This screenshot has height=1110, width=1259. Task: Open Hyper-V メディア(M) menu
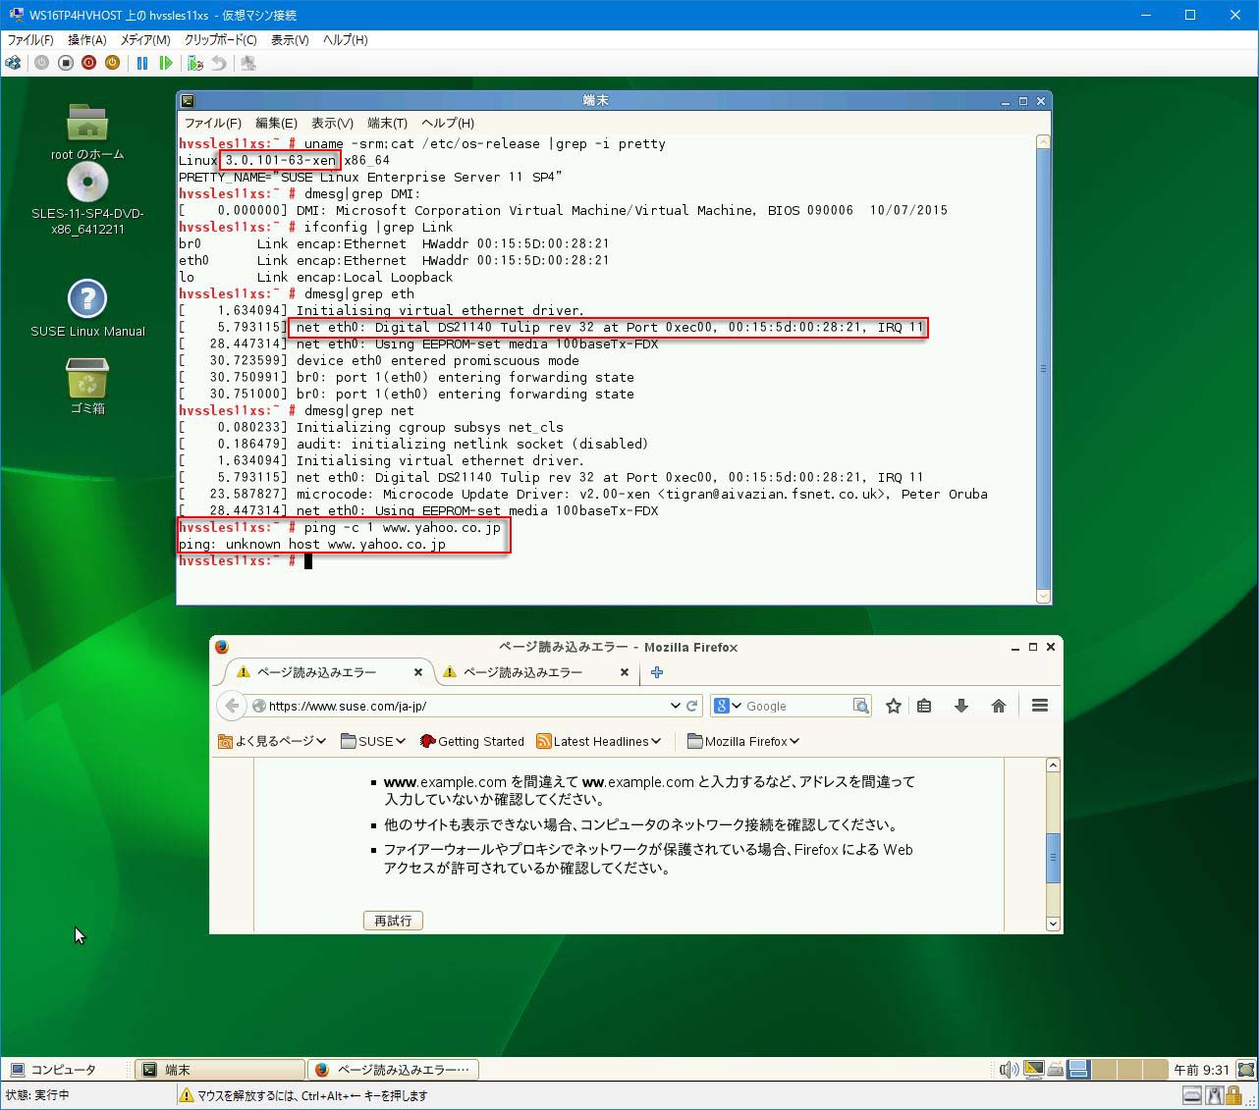[x=145, y=39]
